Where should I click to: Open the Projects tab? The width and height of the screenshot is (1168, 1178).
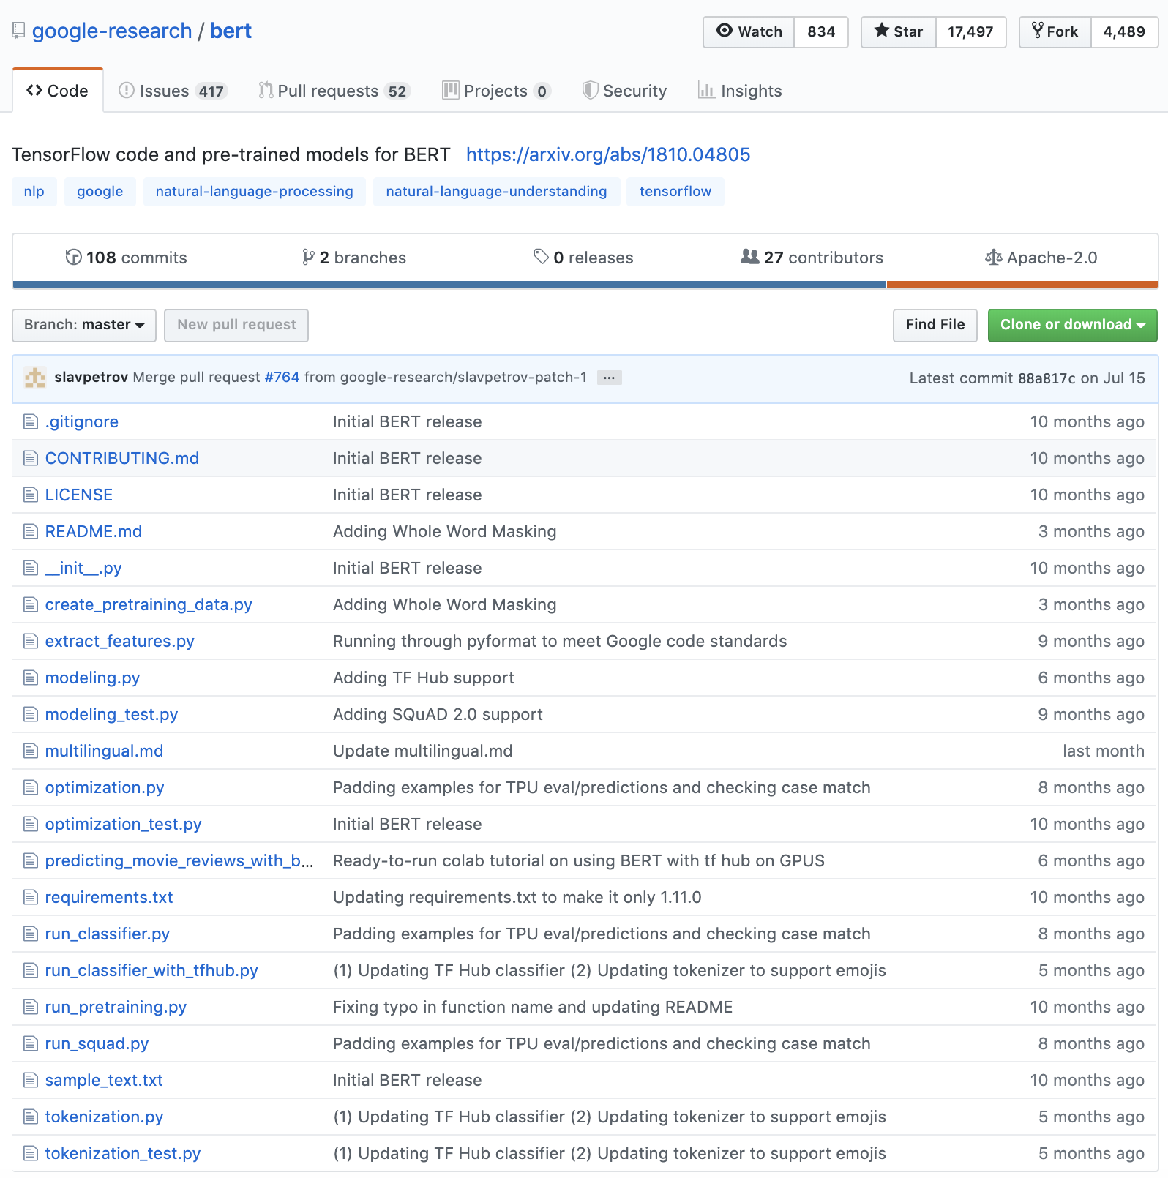496,91
